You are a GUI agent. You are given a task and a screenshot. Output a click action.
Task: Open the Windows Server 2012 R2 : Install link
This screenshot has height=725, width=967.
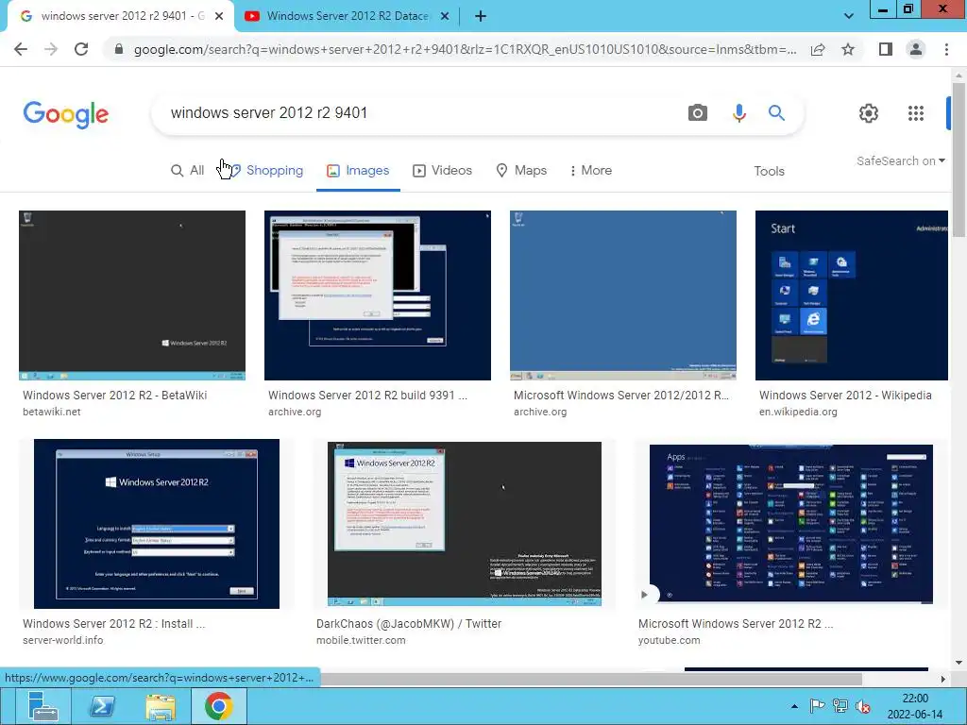(x=114, y=623)
